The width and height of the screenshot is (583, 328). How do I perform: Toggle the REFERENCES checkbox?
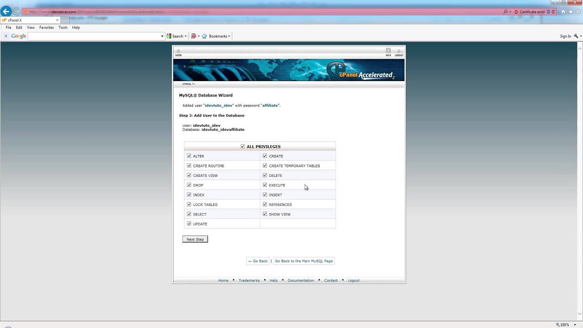click(x=265, y=204)
